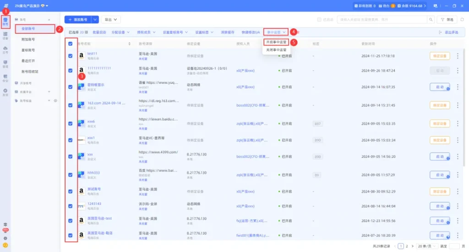This screenshot has height=252, width=469.
Task: Click the settings gear icon at bottom-left
Action: click(5, 238)
